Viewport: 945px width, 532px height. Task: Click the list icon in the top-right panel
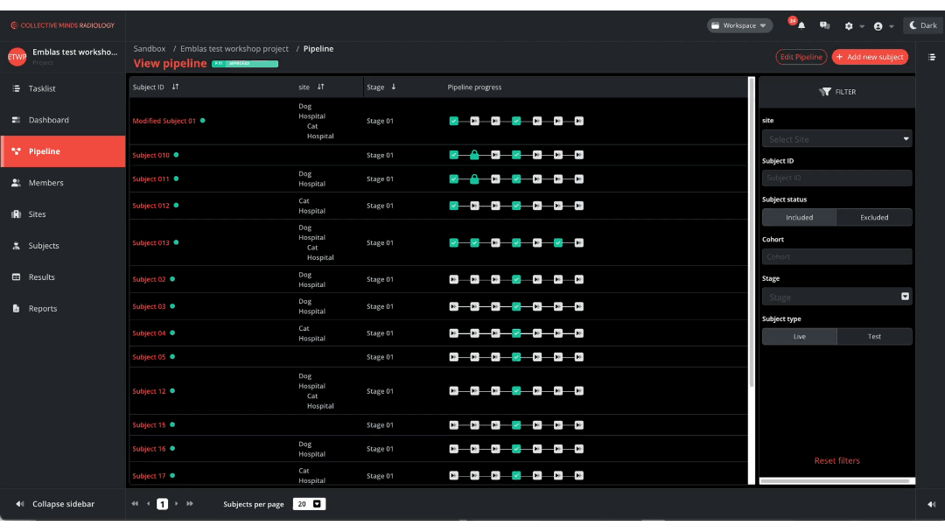[x=932, y=57]
